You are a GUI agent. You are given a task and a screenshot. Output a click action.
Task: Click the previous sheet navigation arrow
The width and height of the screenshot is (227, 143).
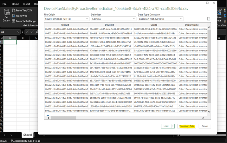5,135
